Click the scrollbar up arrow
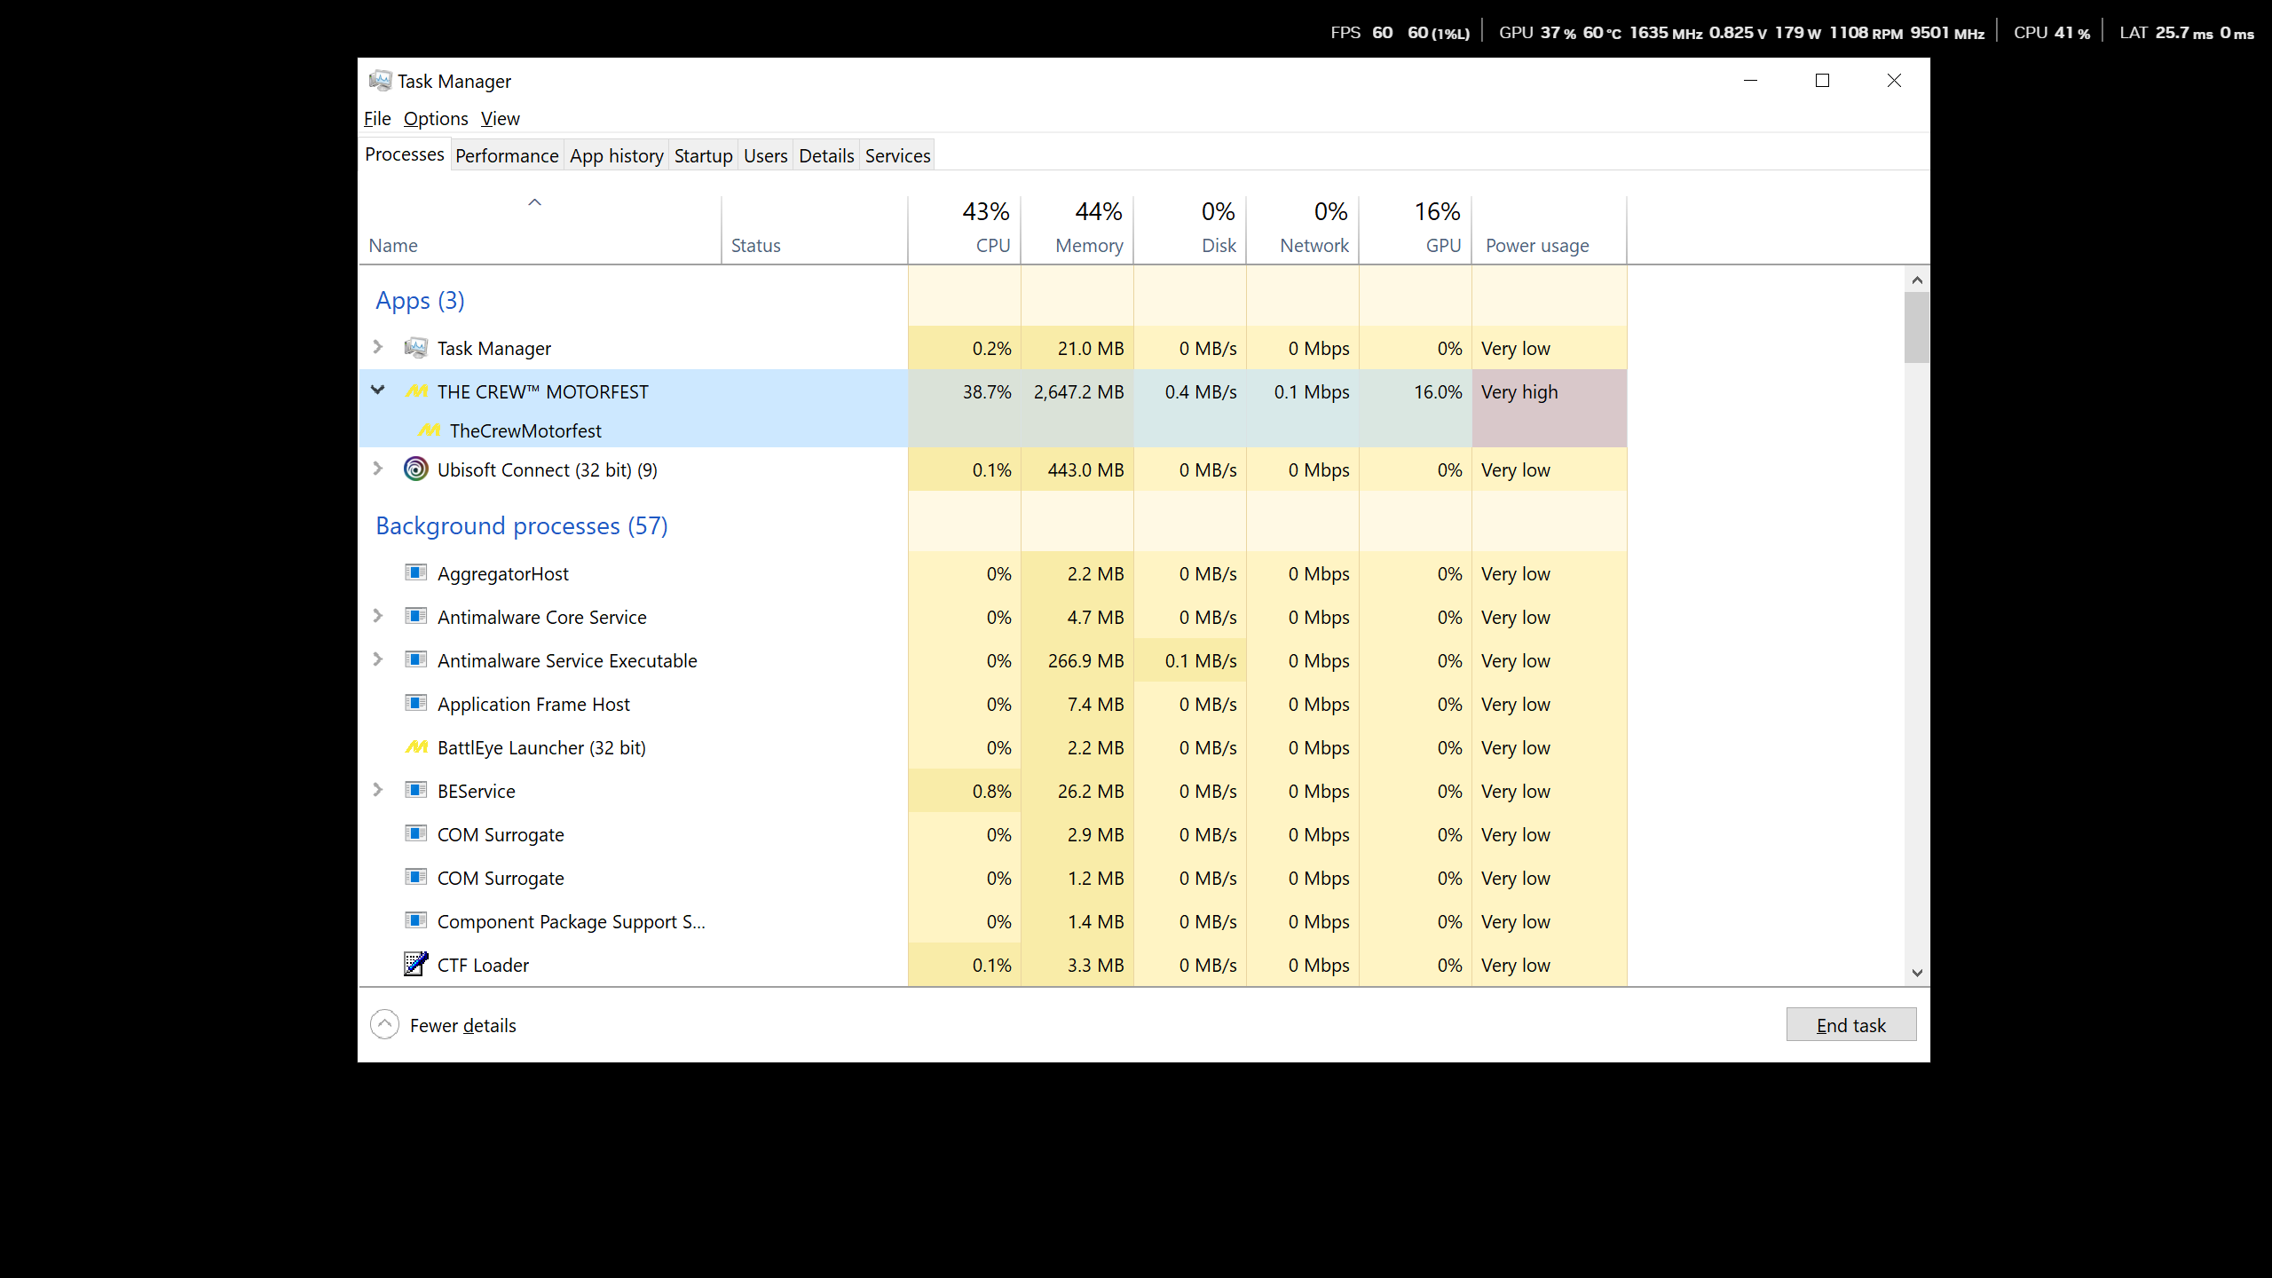 coord(1917,280)
